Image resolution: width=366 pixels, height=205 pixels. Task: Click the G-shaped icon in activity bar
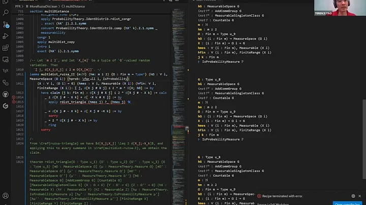point(6,106)
